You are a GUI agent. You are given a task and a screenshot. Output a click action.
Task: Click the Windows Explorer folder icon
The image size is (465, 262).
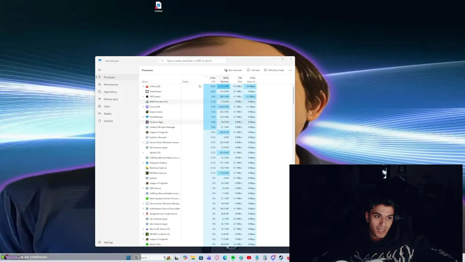point(147,168)
